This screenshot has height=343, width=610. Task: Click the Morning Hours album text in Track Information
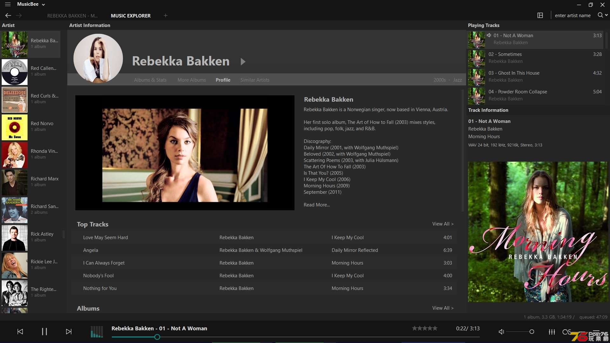(484, 137)
